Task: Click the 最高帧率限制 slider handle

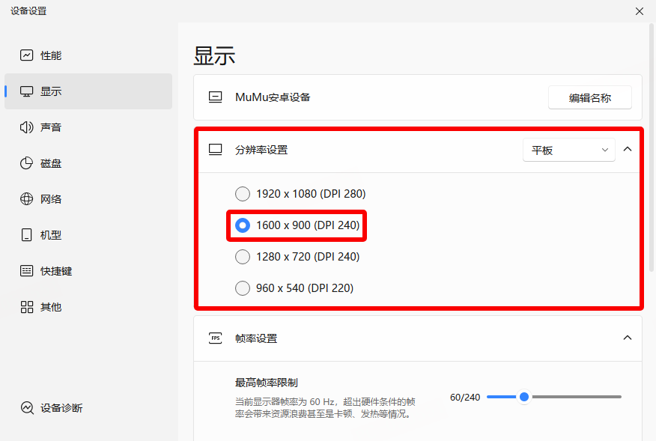Action: 524,397
